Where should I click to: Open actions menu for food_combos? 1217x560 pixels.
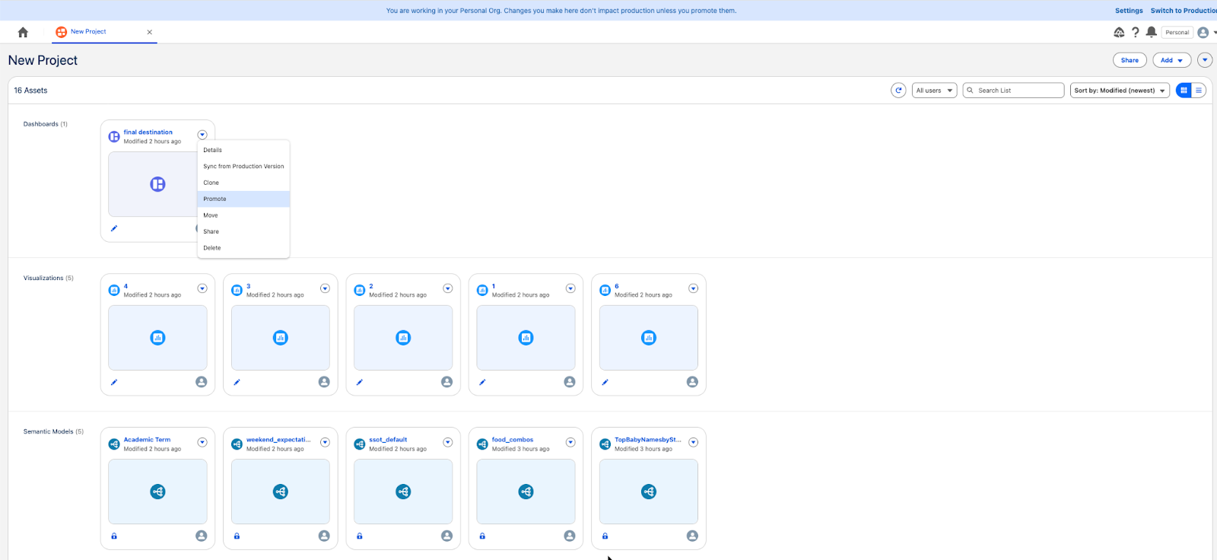(570, 442)
